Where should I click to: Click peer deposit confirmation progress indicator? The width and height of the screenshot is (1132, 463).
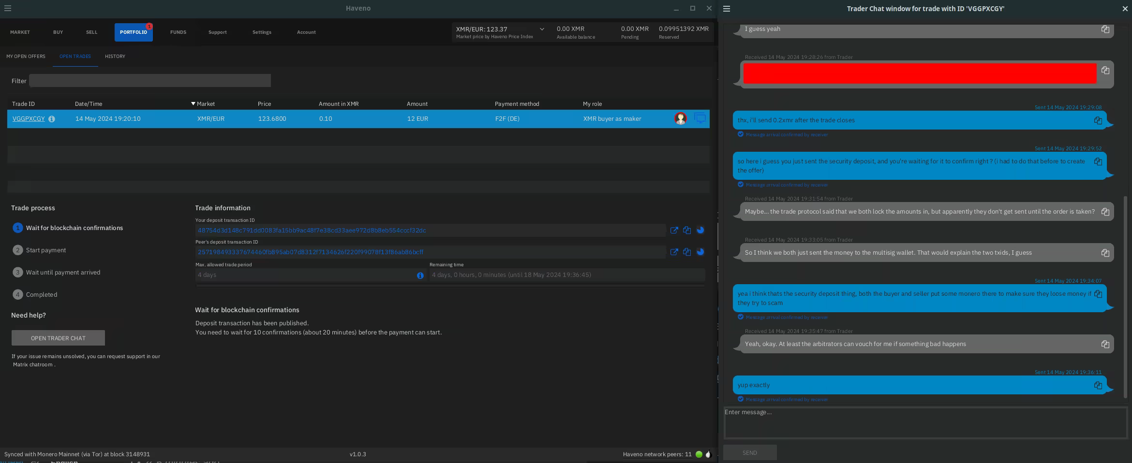pos(700,252)
